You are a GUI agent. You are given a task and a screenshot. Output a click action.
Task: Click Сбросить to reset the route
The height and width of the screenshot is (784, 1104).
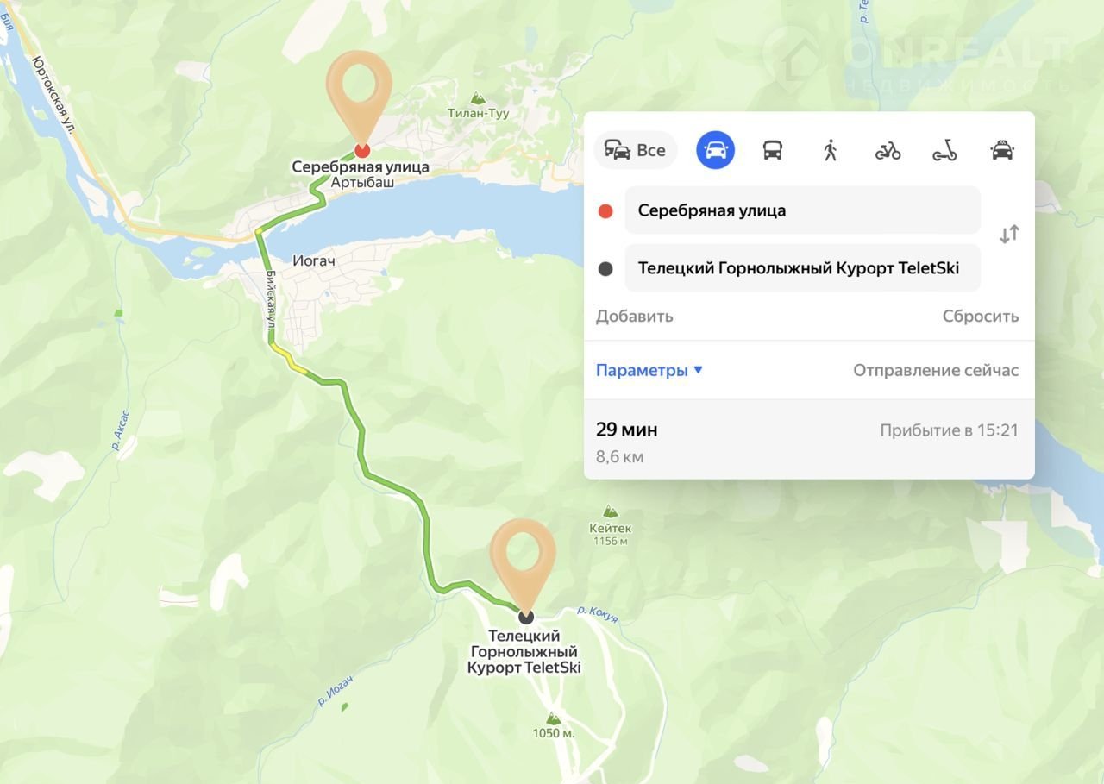[x=981, y=316]
